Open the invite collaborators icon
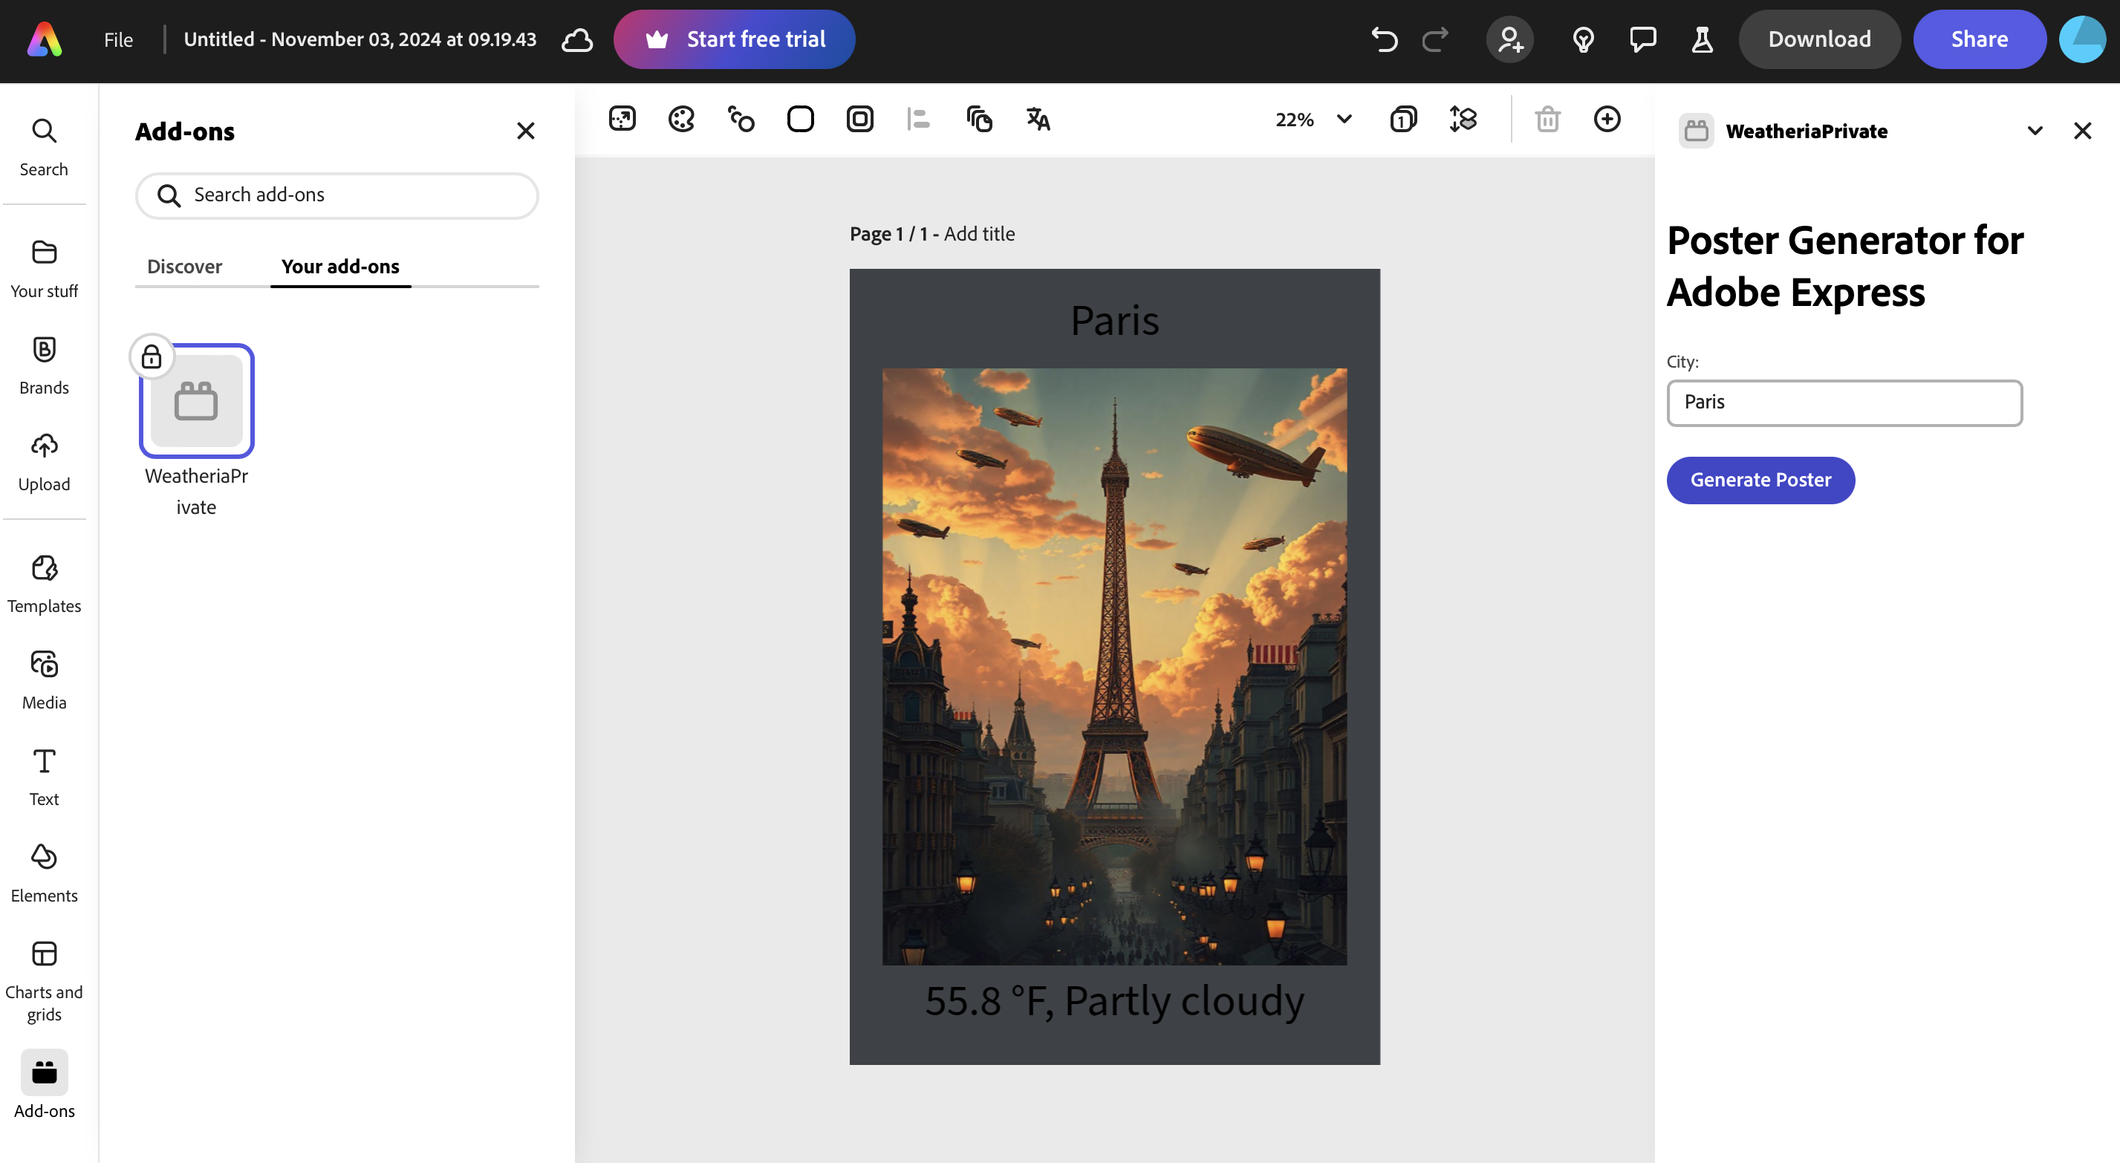The height and width of the screenshot is (1163, 2120). click(1510, 39)
